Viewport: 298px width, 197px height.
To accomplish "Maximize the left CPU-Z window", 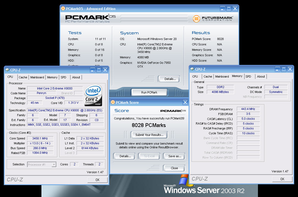I will (99, 70).
